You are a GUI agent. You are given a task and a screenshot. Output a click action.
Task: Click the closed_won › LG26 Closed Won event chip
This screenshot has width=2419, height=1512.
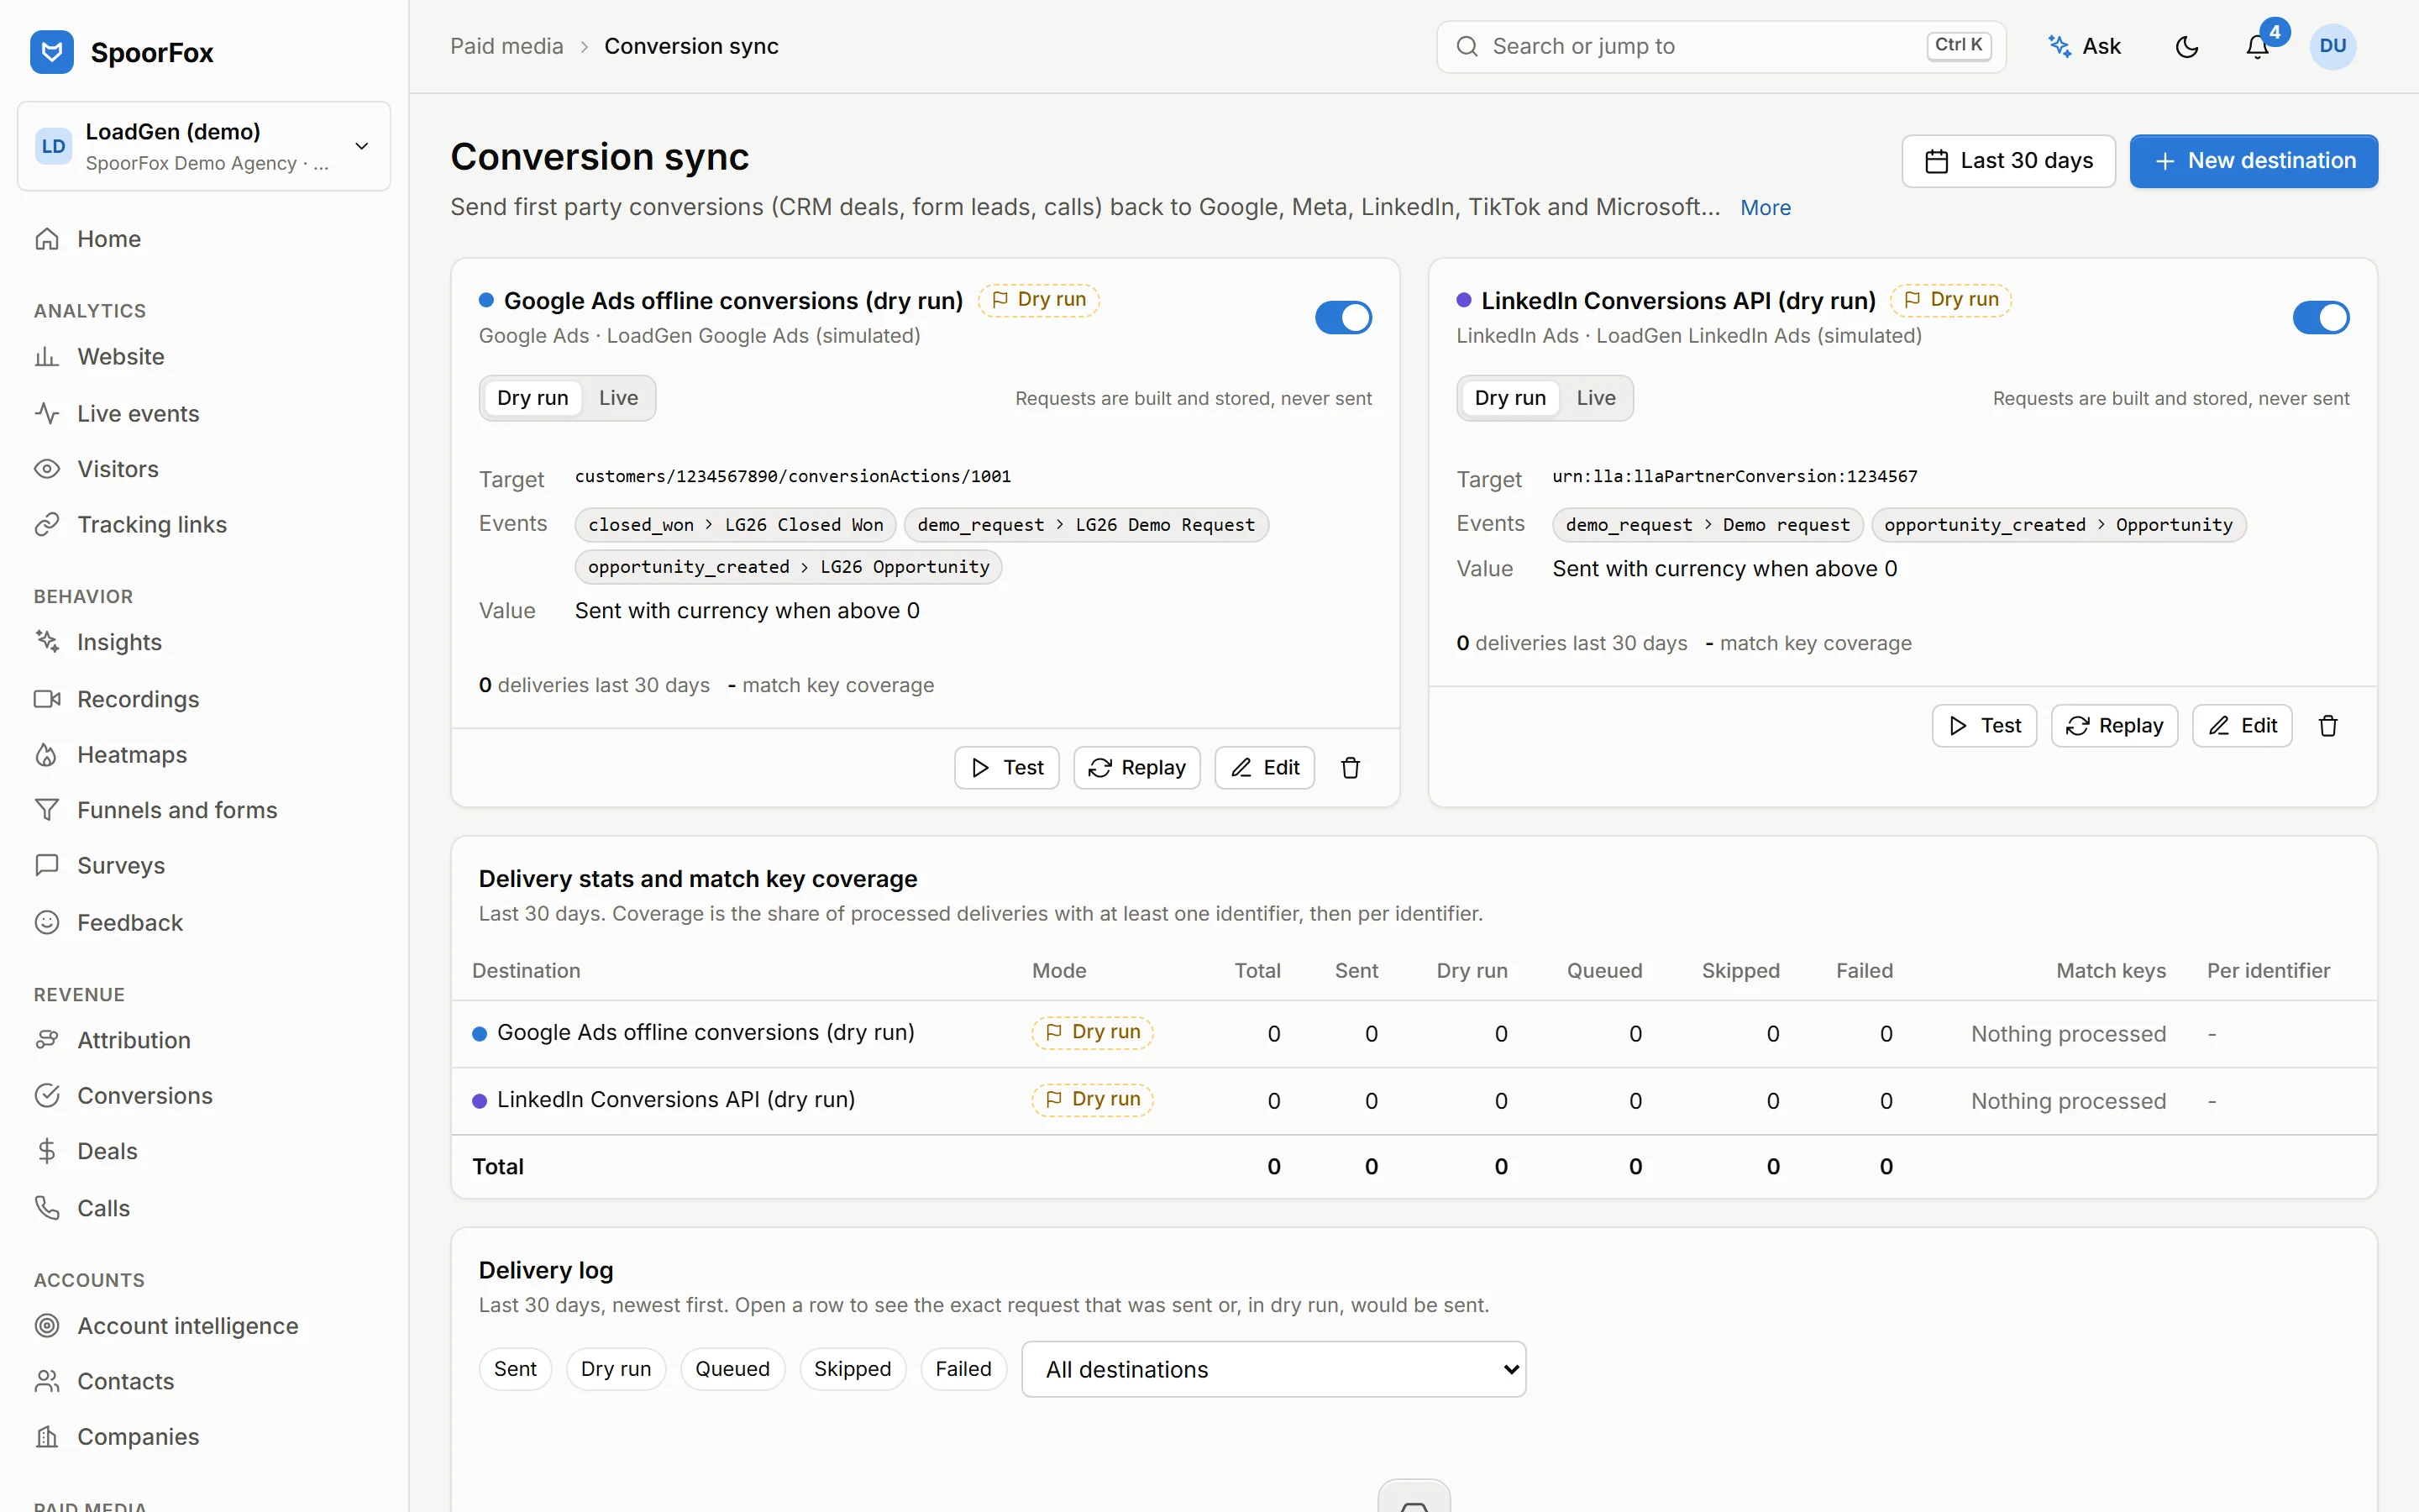click(736, 525)
